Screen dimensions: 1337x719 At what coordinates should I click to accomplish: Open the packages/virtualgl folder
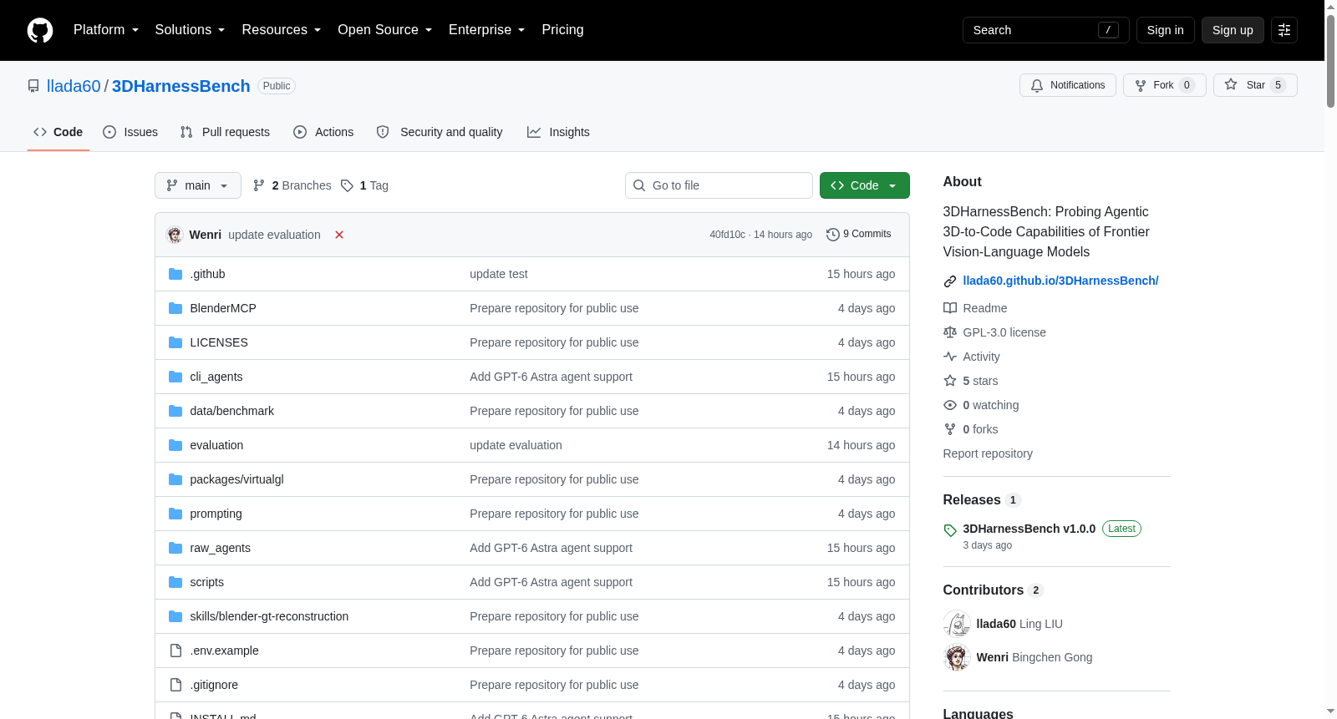pos(236,479)
